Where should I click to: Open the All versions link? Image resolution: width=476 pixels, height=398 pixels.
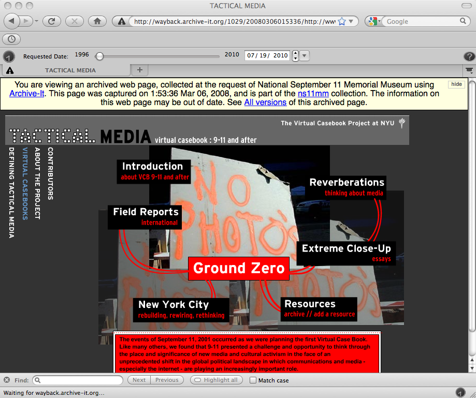point(265,102)
